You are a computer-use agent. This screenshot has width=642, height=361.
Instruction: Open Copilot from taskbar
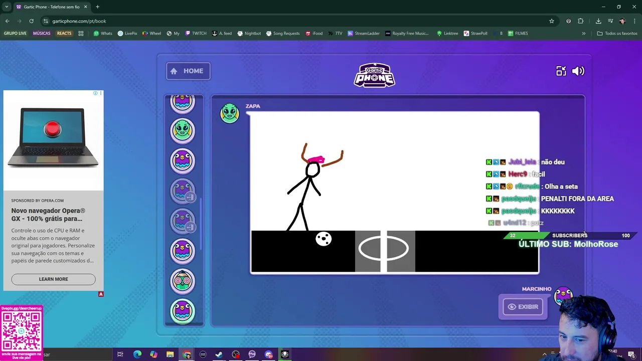click(x=153, y=354)
